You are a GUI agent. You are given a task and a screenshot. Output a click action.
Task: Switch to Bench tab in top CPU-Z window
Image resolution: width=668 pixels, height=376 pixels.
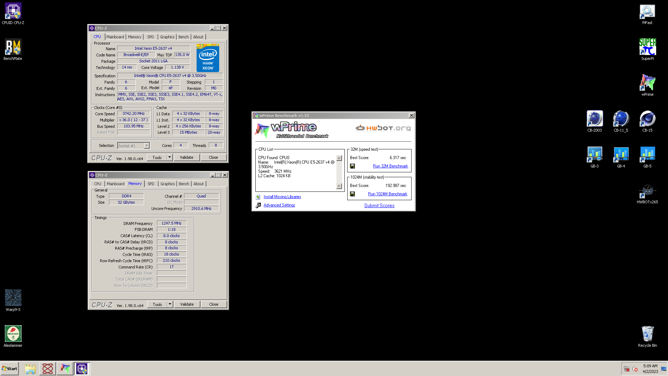(x=184, y=37)
